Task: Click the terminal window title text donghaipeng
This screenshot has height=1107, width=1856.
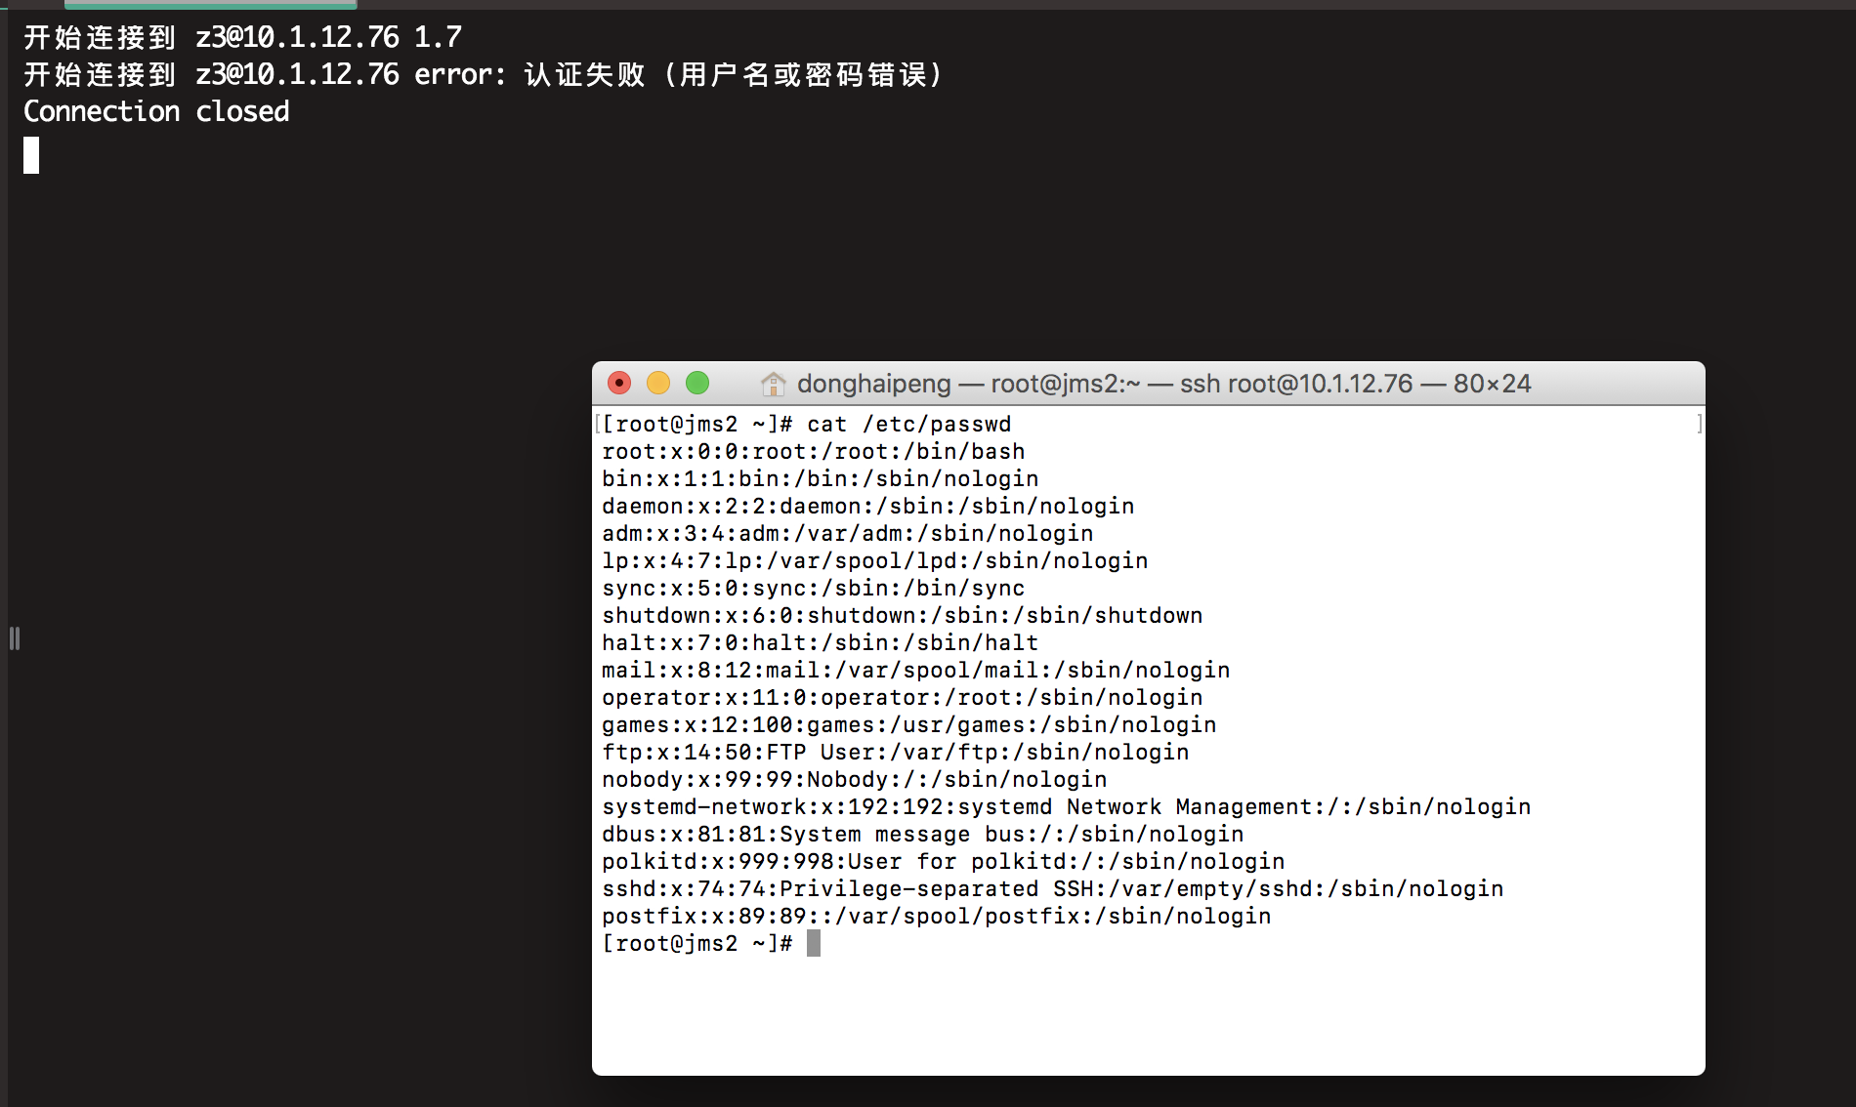Action: [874, 384]
